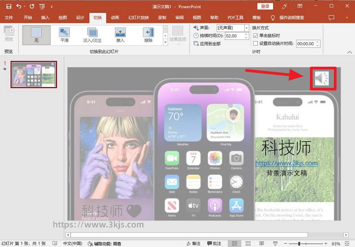Select slide 1 thumbnail in the panel
355x247 pixels.
pos(34,74)
